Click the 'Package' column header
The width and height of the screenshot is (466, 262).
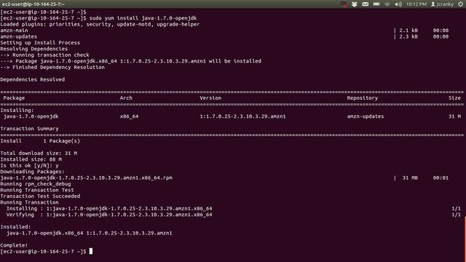coord(14,98)
